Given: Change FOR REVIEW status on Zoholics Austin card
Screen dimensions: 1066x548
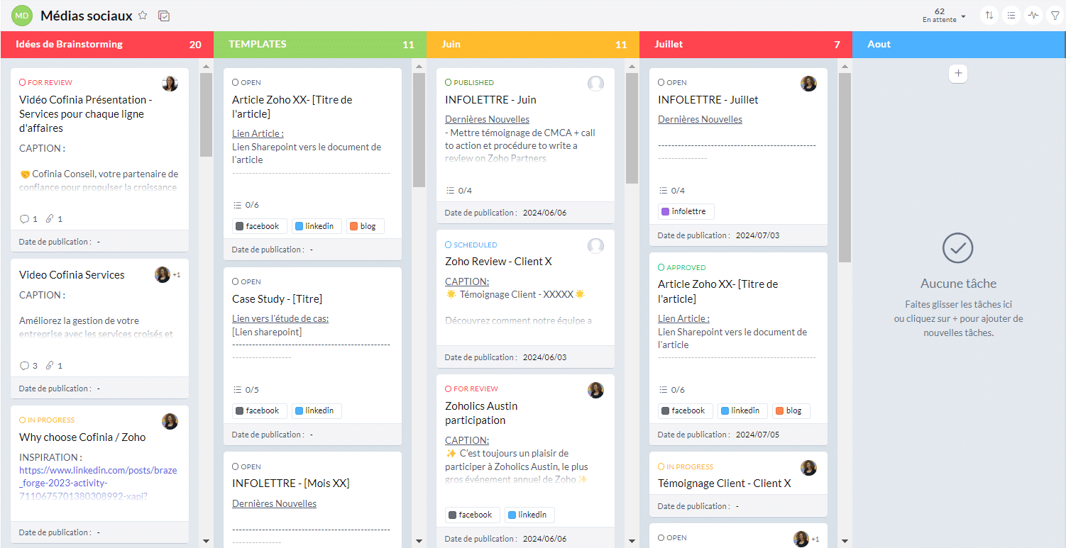Looking at the screenshot, I should click(471, 388).
